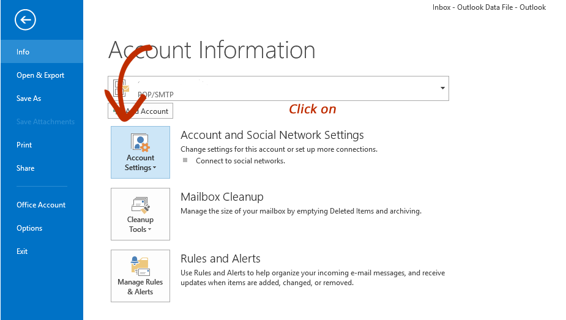Click 'Manage the size of your mailbox' description
The width and height of the screenshot is (566, 320).
click(301, 211)
